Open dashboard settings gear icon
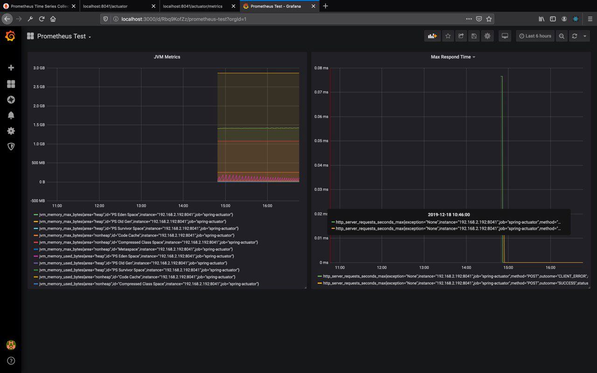 click(487, 36)
